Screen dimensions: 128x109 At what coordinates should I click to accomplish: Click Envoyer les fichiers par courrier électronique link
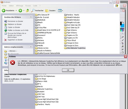pos(17,35)
